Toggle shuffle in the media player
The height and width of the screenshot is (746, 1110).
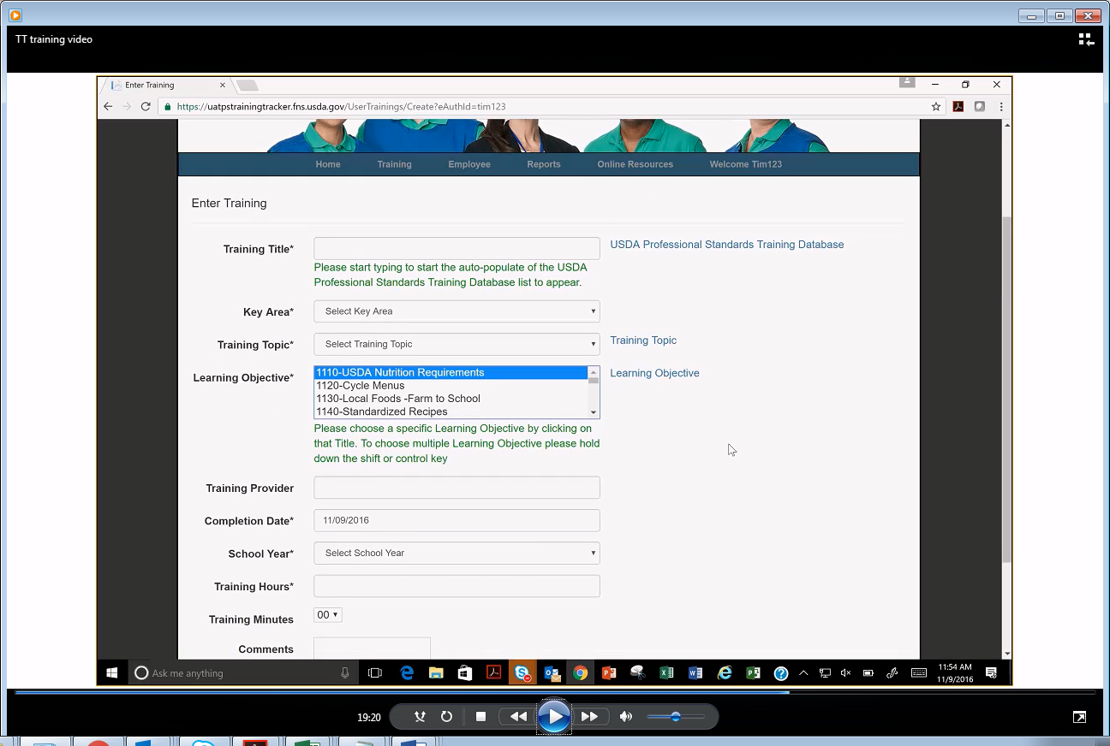420,717
